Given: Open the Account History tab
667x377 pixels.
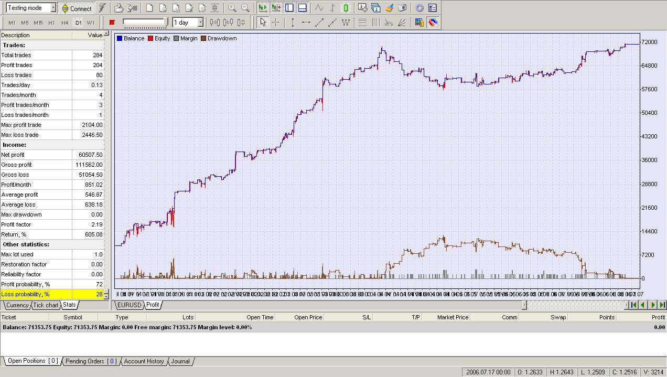Looking at the screenshot, I should pyautogui.click(x=144, y=361).
